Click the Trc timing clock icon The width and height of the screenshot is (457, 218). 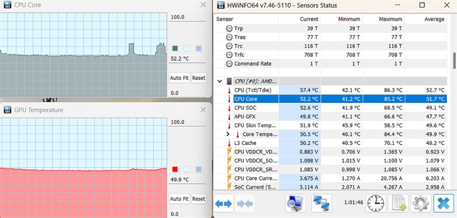pyautogui.click(x=230, y=46)
